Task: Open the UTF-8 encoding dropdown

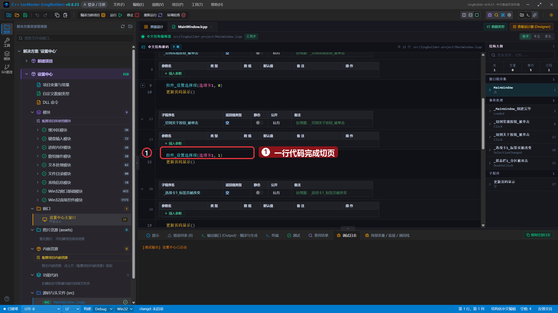Action: coord(42,309)
